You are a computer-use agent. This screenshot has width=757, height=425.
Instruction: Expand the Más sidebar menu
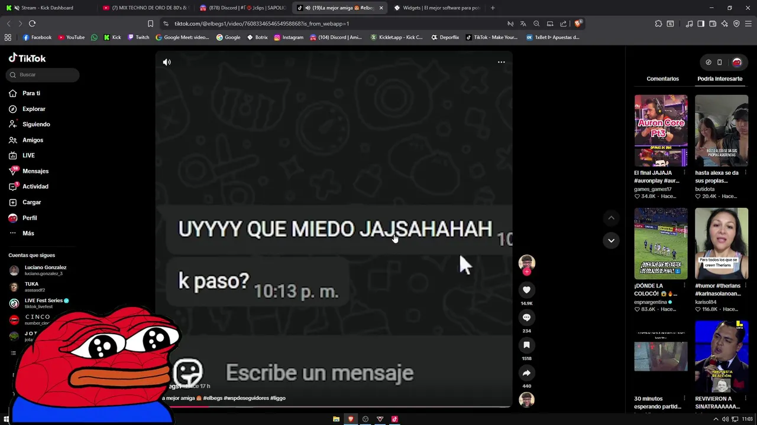[21, 233]
